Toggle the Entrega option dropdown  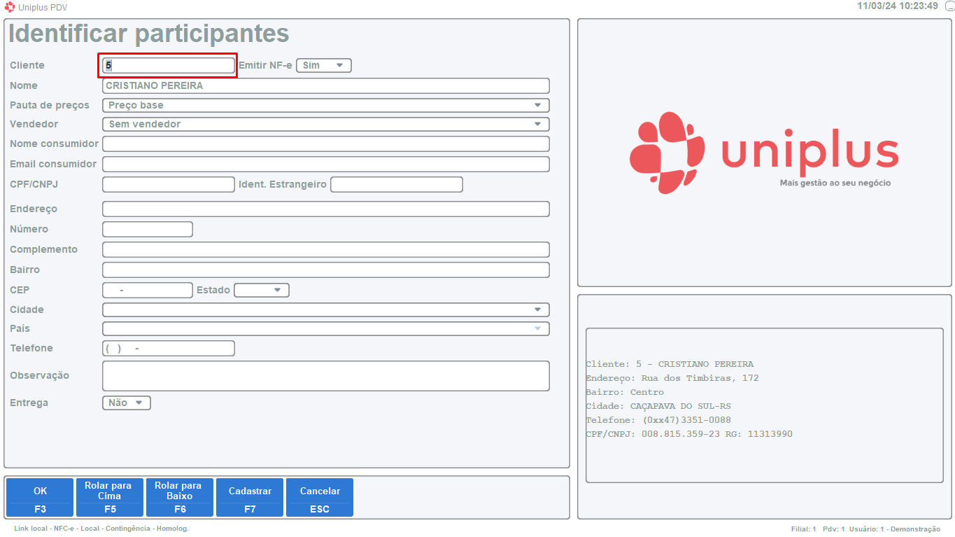pos(127,403)
